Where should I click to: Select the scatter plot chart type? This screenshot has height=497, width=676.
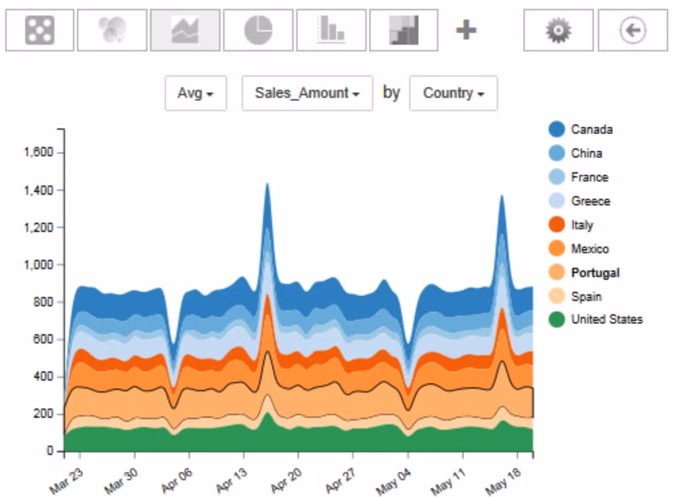tap(39, 29)
